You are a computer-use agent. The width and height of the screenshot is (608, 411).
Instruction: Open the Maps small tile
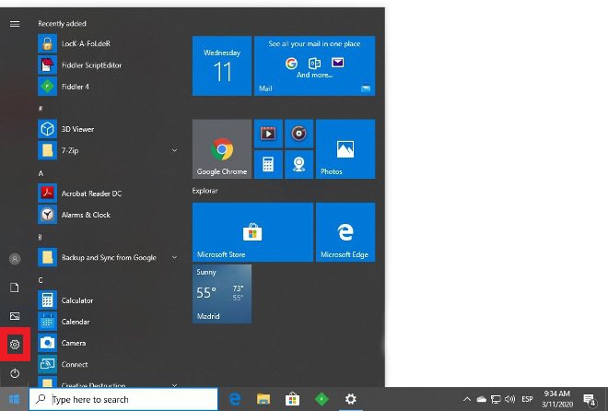coord(299,164)
